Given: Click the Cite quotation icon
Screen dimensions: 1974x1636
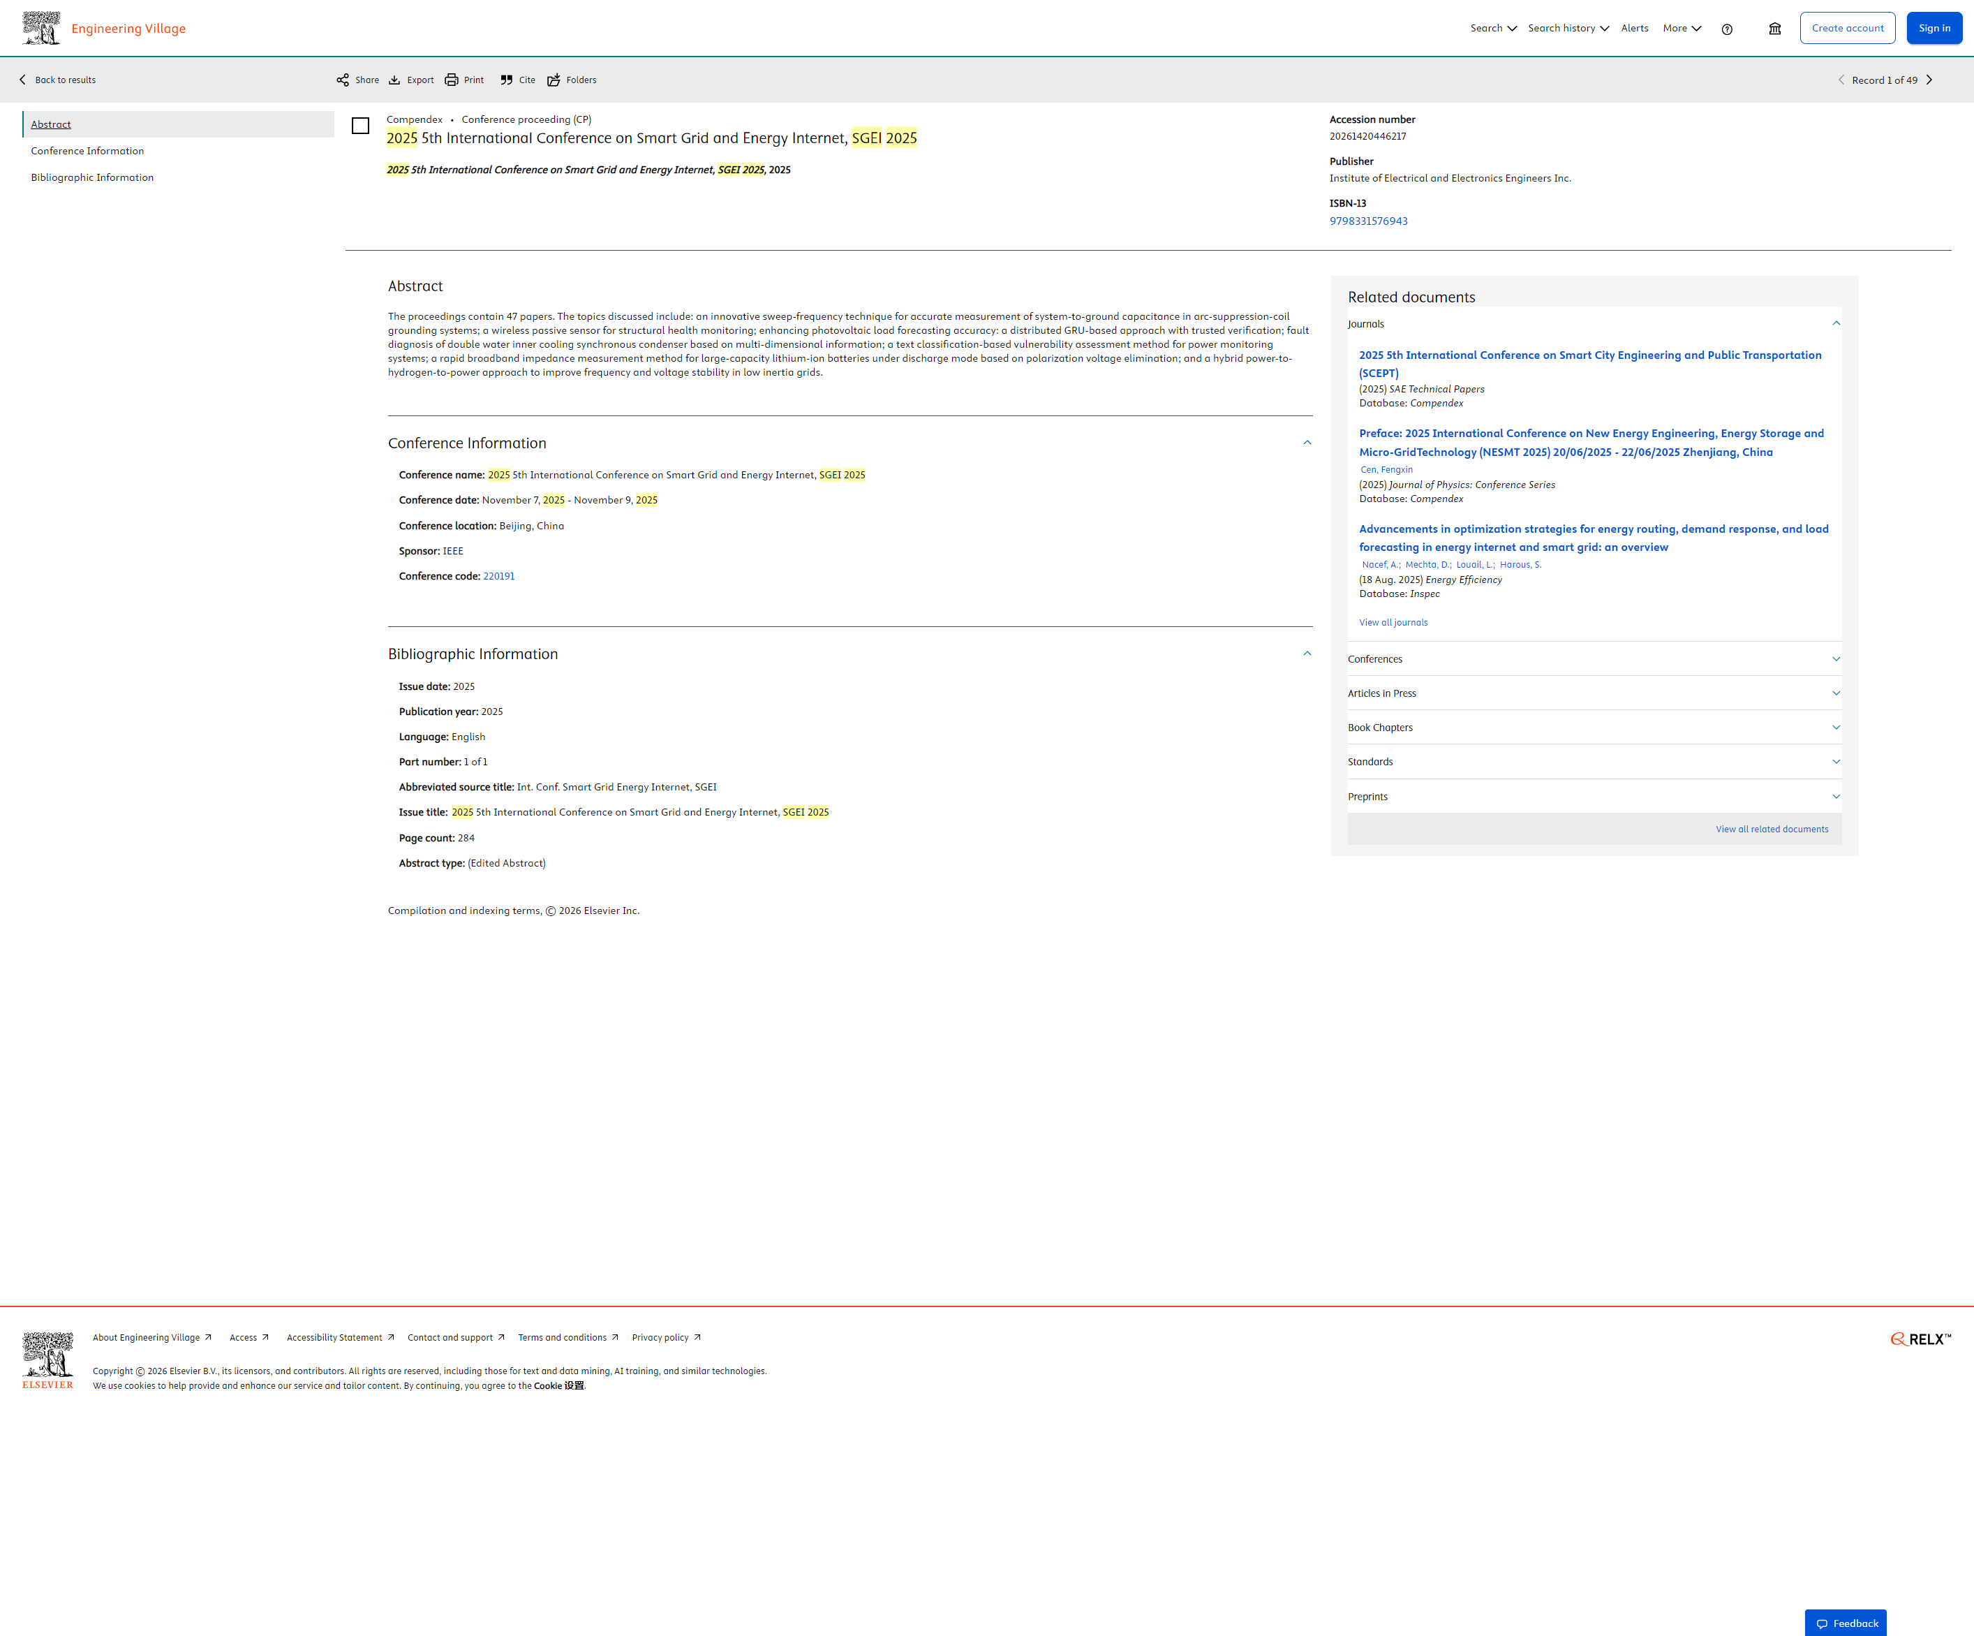Looking at the screenshot, I should (507, 80).
